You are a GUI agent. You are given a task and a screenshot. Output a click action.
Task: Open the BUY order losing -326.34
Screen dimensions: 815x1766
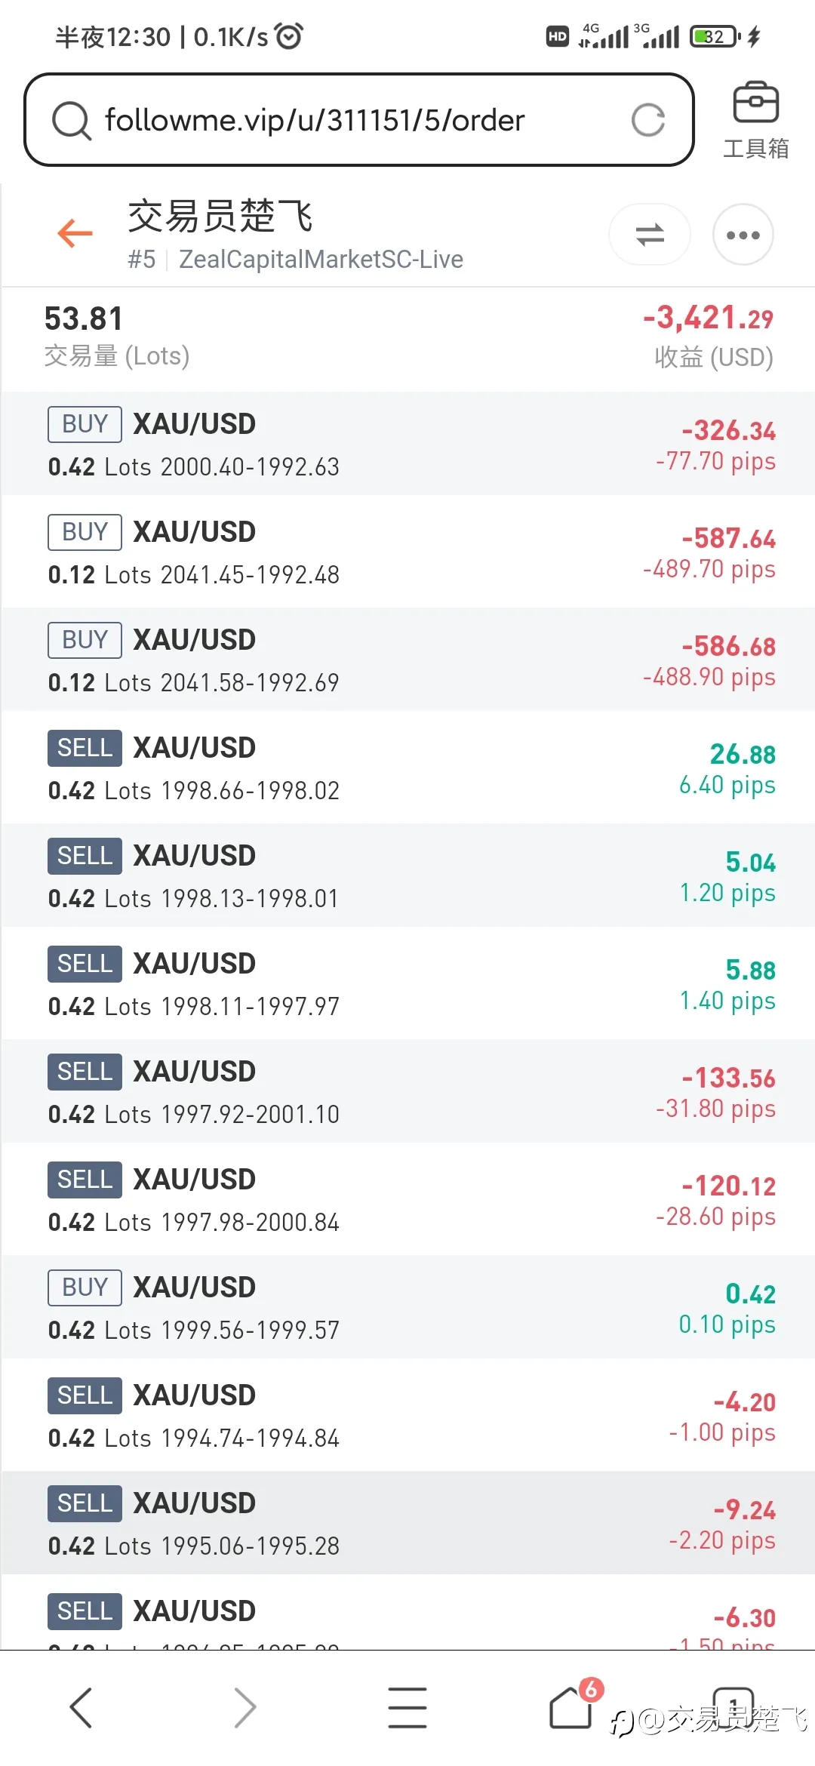[x=407, y=445]
